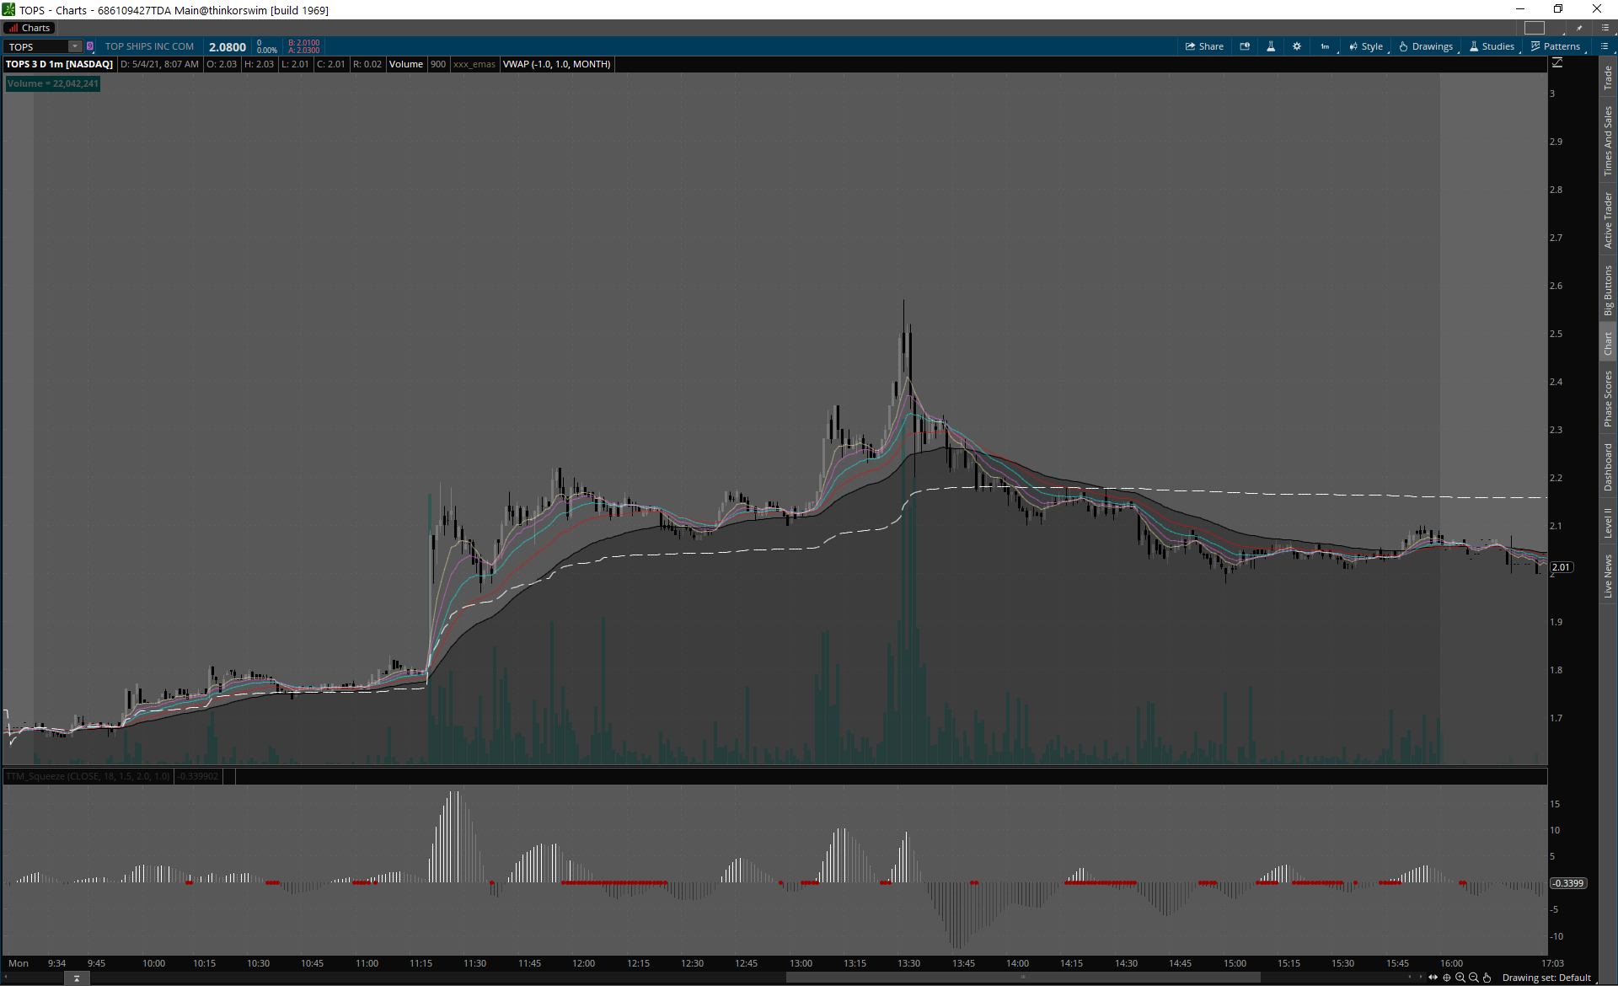Toggle the chart grid layout box
Viewport: 1618px width, 986px height.
(1535, 28)
